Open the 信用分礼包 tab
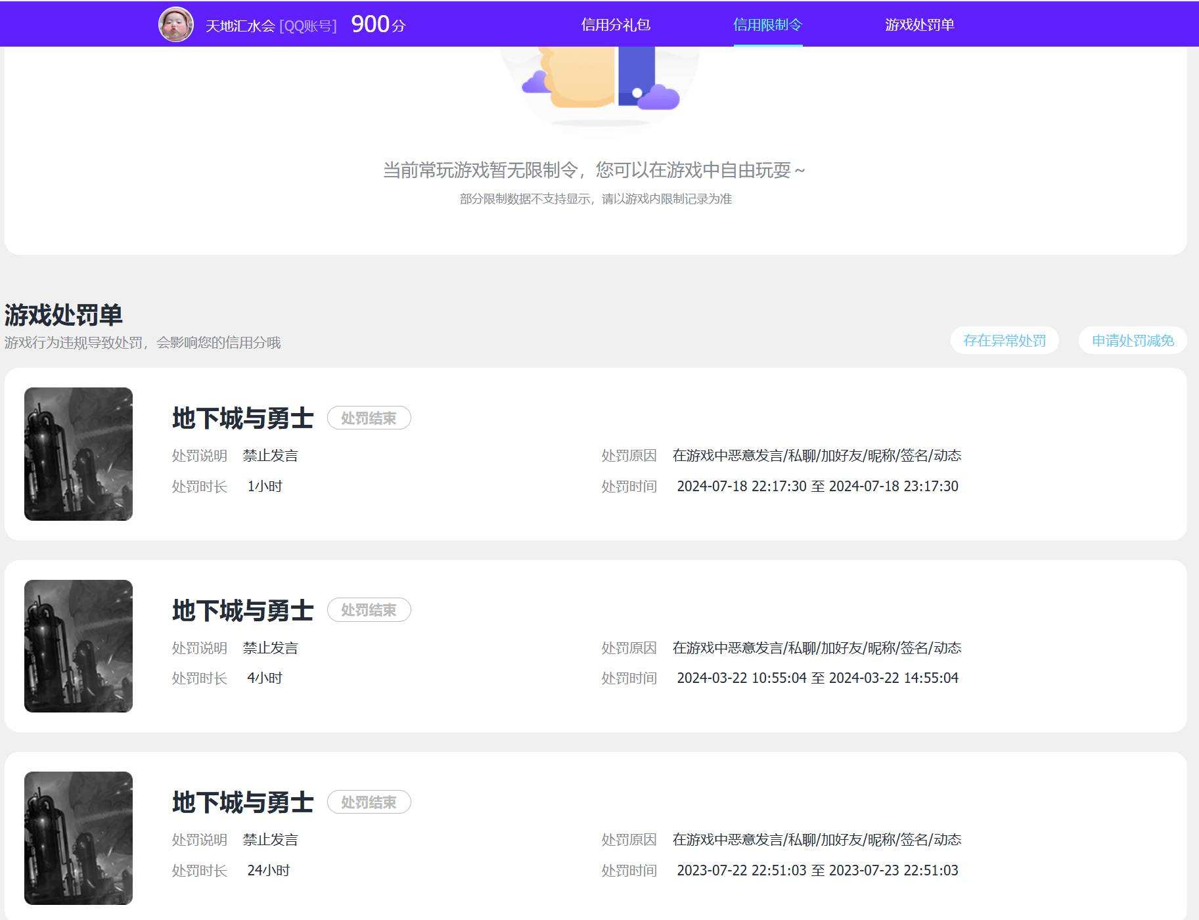1199x920 pixels. tap(616, 25)
